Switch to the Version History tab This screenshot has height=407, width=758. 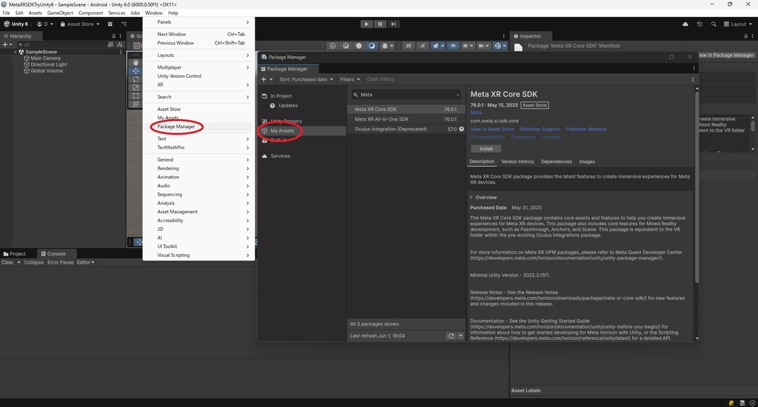pos(517,162)
